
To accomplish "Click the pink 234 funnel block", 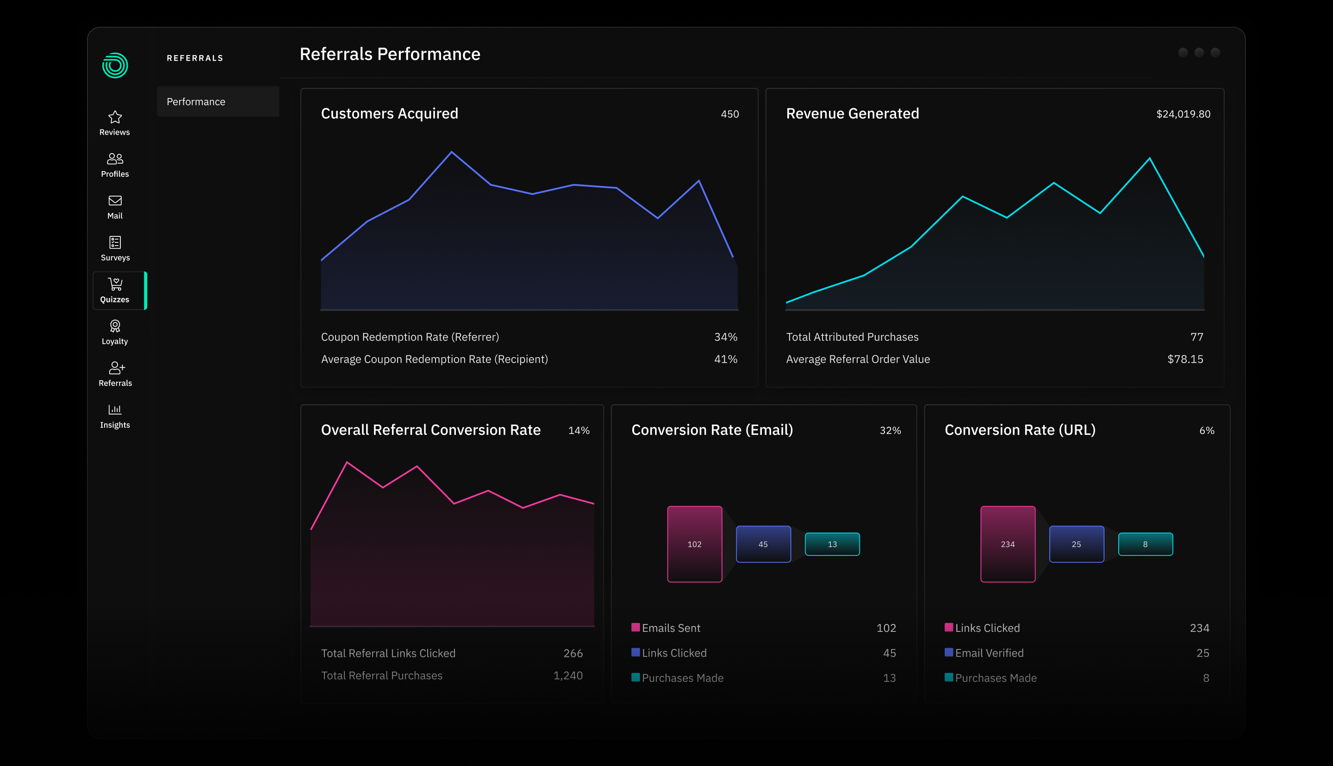I will point(1008,544).
